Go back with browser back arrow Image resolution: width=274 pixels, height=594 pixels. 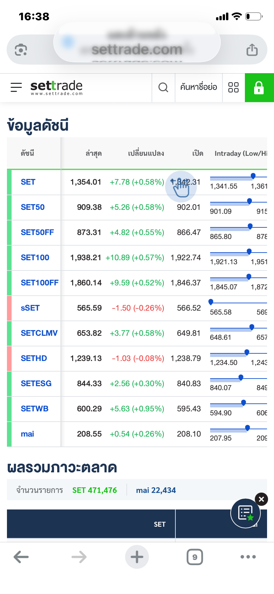[21, 557]
